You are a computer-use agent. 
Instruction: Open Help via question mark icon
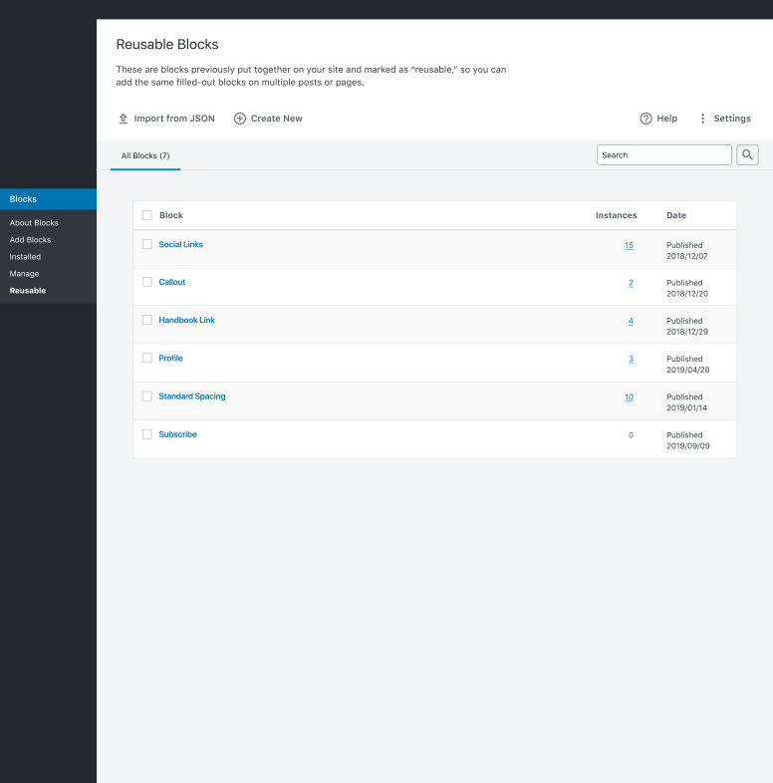(645, 119)
